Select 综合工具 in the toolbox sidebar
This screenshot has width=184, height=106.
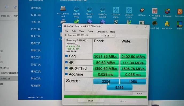click(36, 58)
